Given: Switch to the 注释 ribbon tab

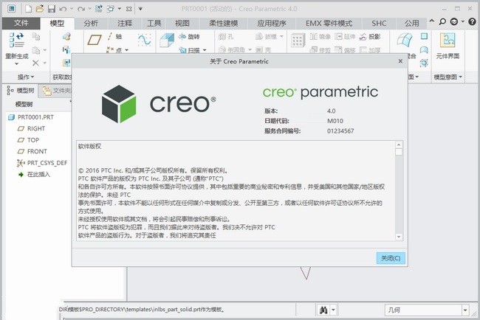Looking at the screenshot, I should coord(125,24).
